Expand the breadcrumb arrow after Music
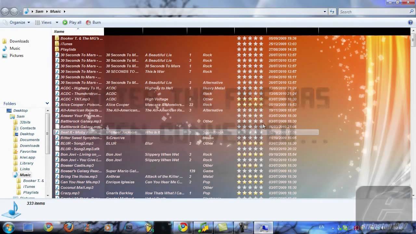This screenshot has width=416, height=234. (64, 11)
